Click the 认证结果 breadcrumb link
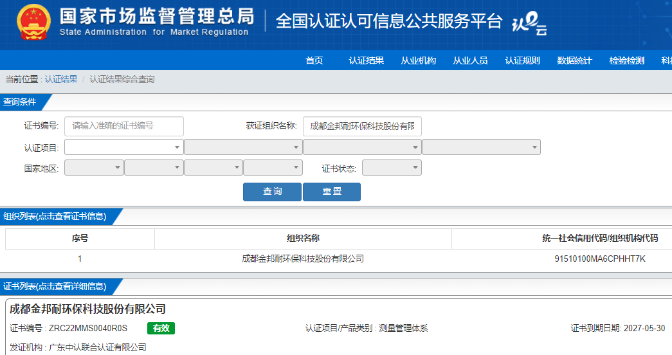Viewport: 672px width, 355px height. (x=61, y=79)
